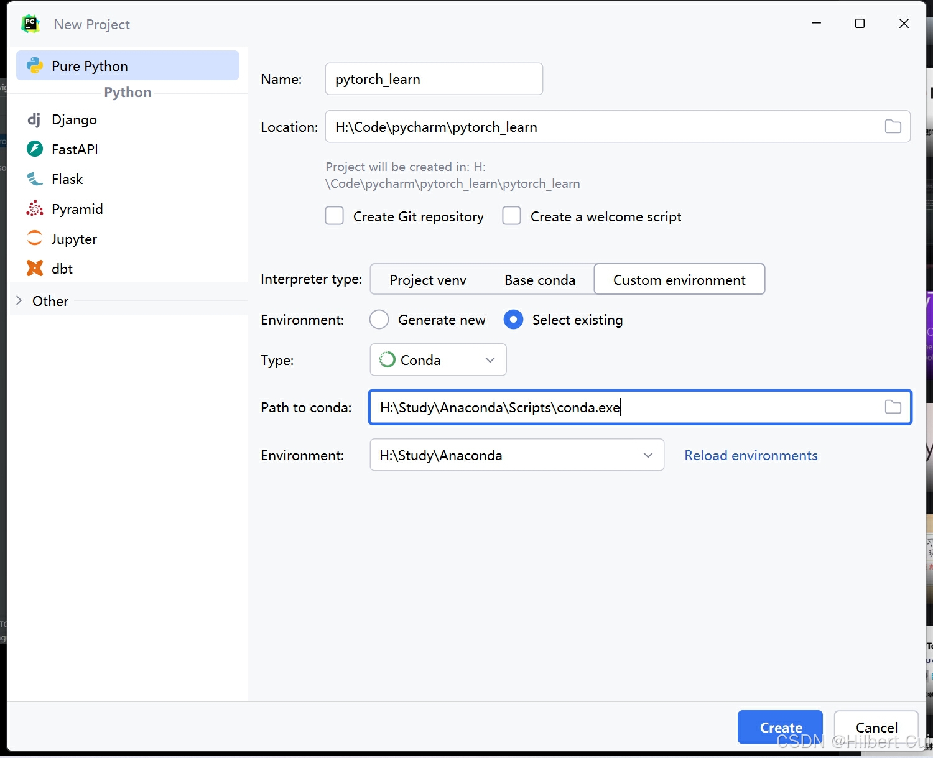Click the Conda circle icon in Type dropdown

click(x=388, y=359)
